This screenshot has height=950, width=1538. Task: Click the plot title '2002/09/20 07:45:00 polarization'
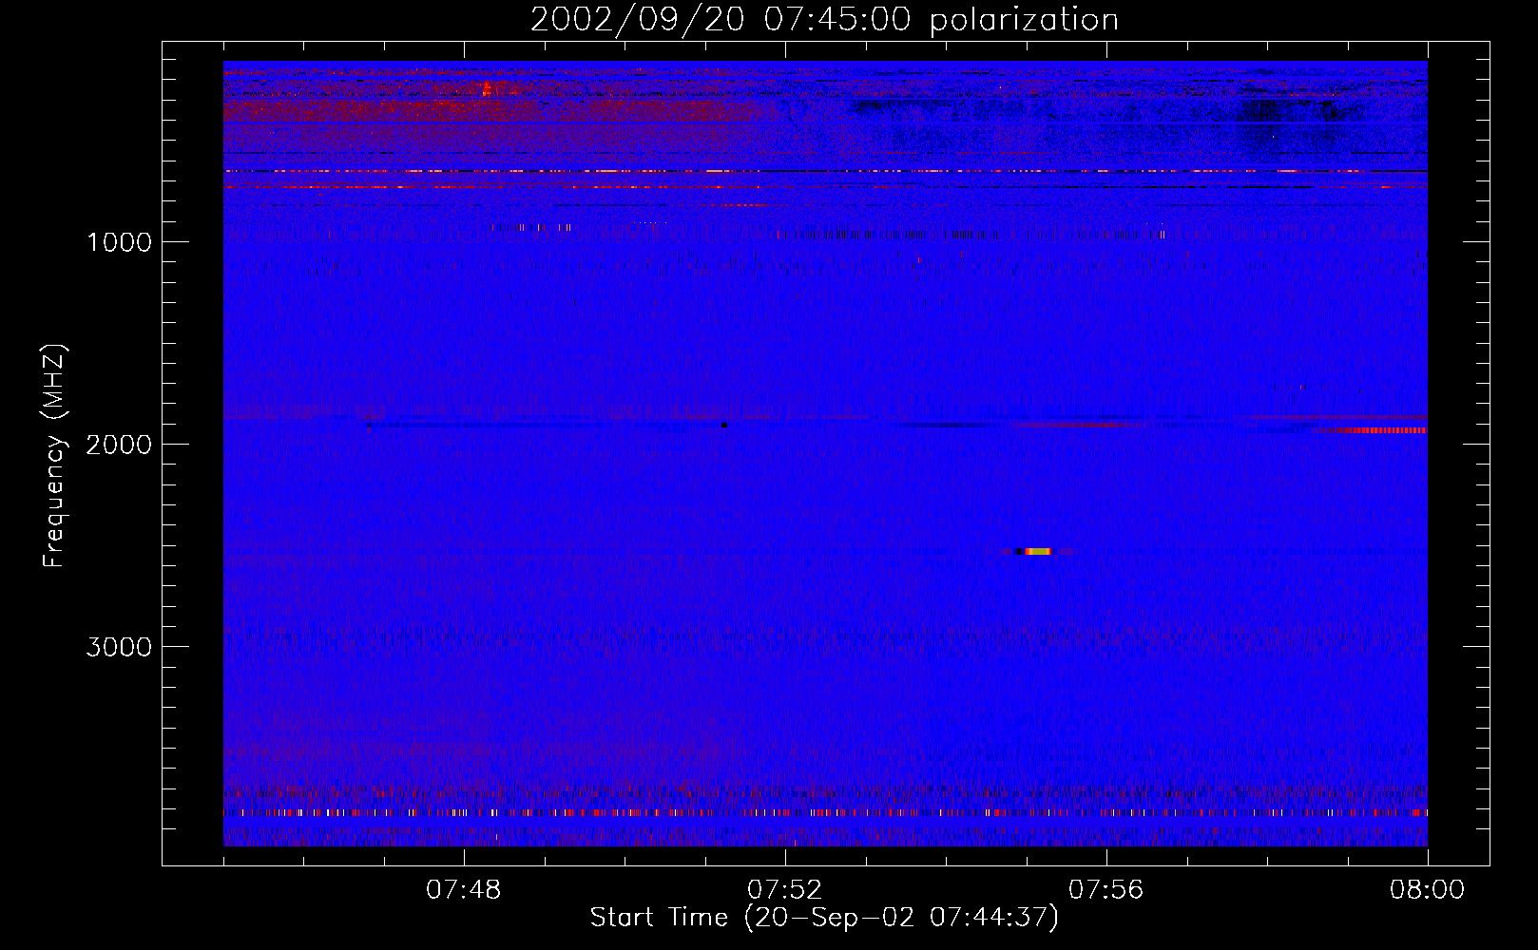(824, 19)
